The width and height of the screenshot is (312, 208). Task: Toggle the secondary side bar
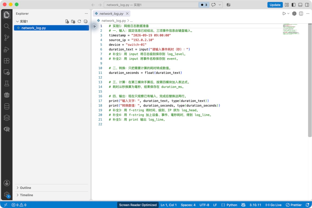click(x=307, y=5)
